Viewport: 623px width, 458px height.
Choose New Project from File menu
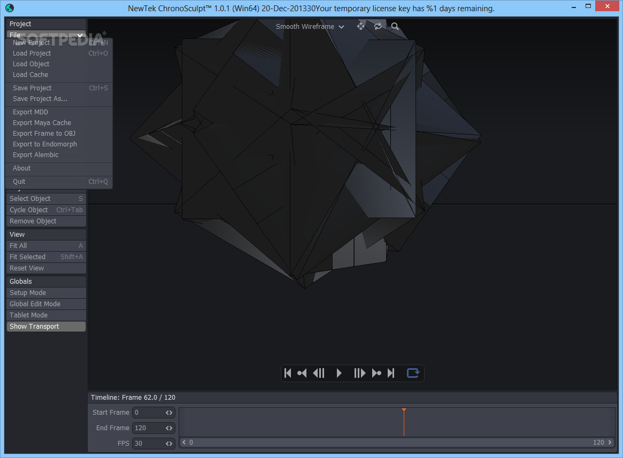pos(60,43)
